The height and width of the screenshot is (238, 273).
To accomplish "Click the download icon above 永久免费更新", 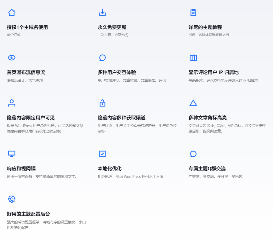I will (x=103, y=12).
